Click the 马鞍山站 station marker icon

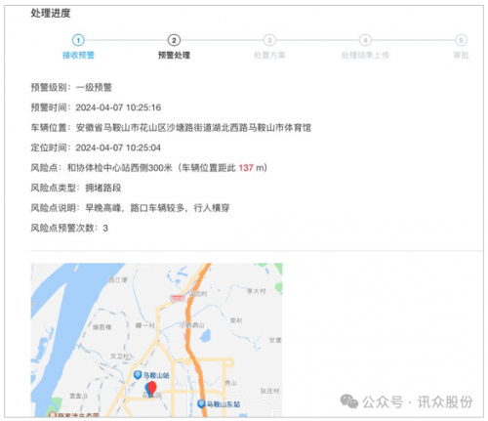coord(138,375)
